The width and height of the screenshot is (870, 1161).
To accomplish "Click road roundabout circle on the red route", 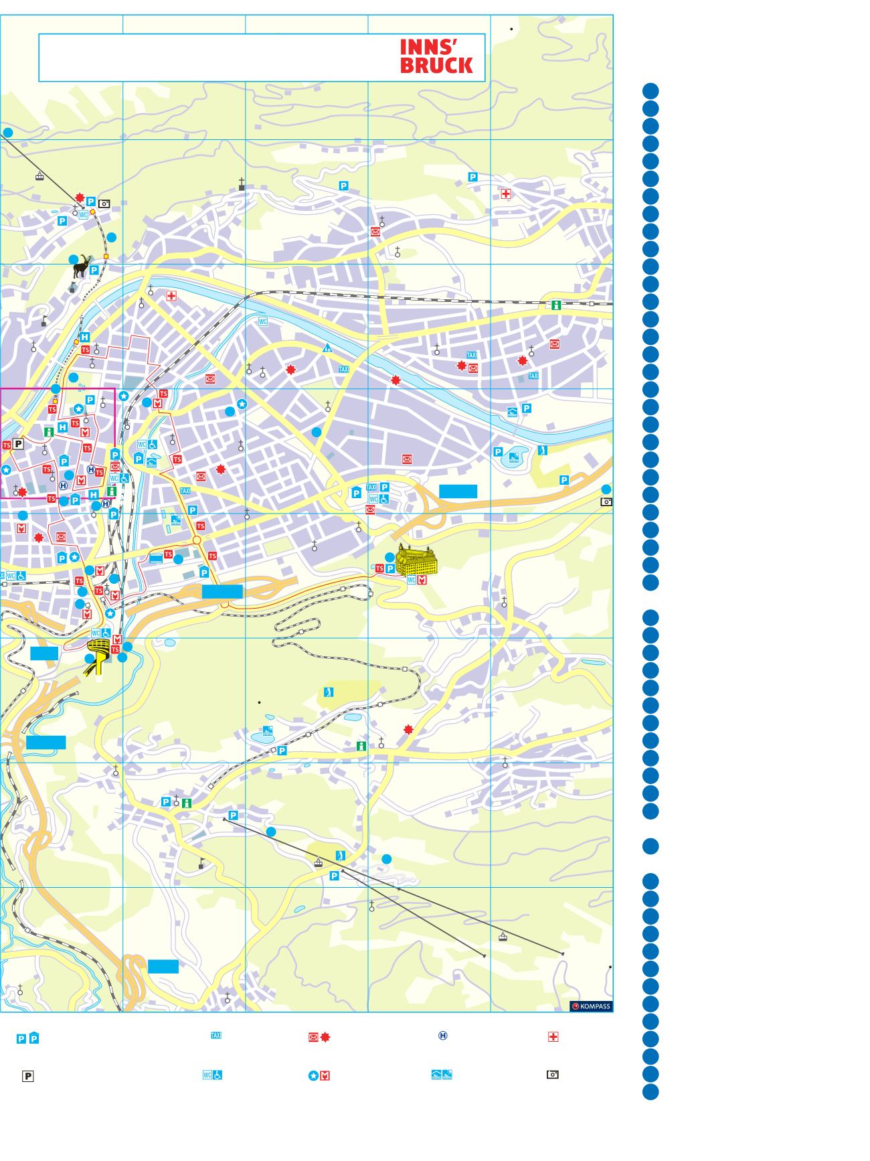I will pyautogui.click(x=197, y=540).
